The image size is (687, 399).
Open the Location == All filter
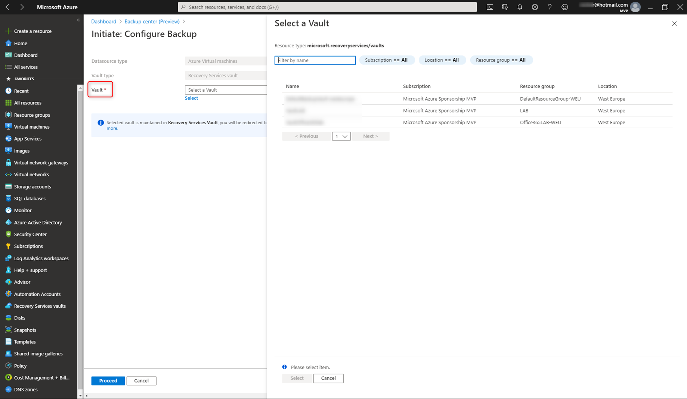[442, 60]
